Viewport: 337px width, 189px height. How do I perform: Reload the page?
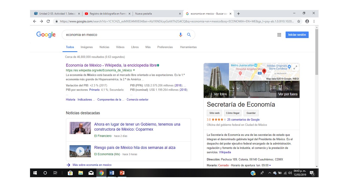tap(48, 22)
